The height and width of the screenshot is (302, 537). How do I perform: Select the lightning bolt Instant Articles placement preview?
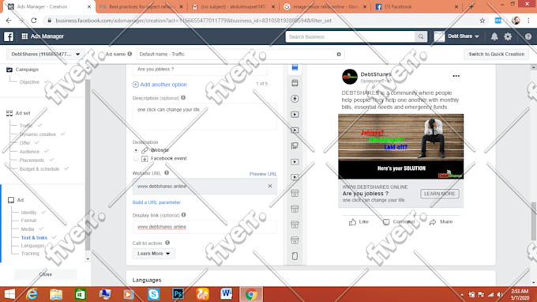click(295, 99)
